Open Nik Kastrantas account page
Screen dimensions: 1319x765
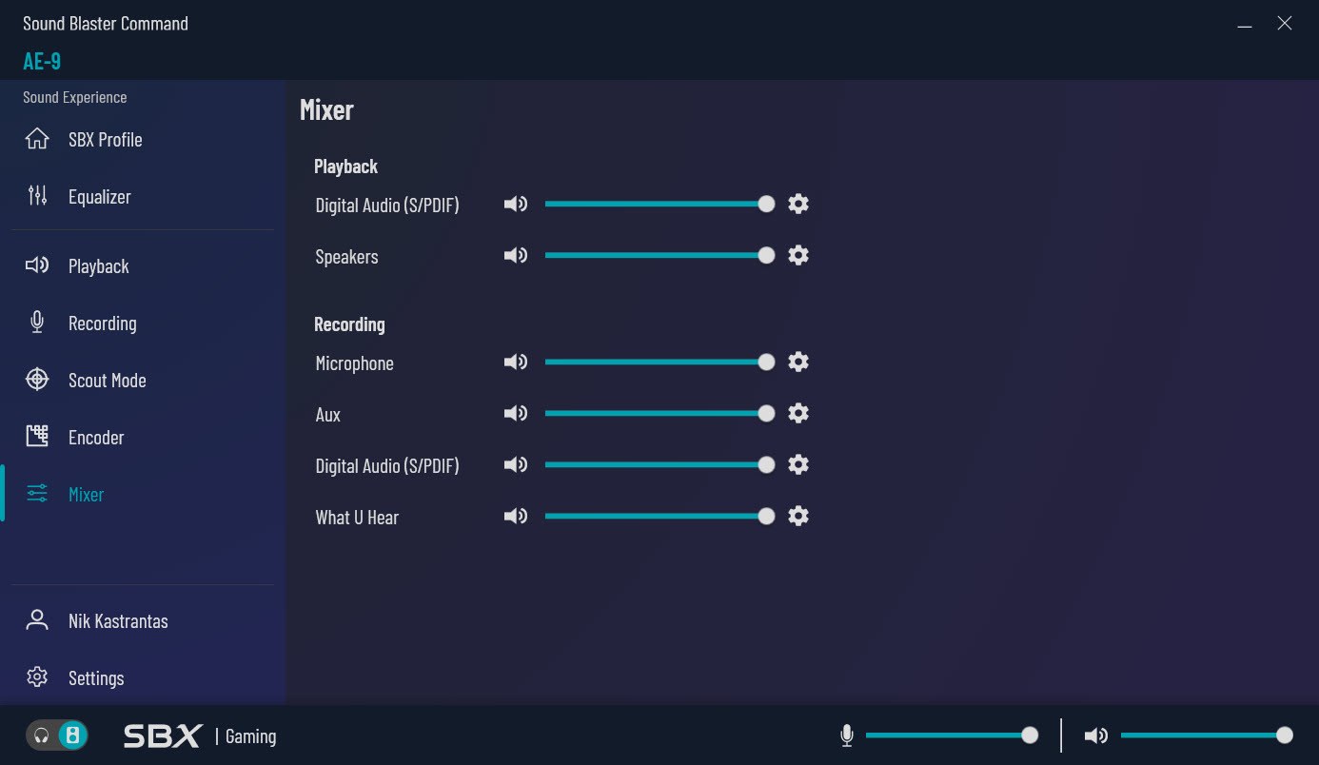click(118, 621)
